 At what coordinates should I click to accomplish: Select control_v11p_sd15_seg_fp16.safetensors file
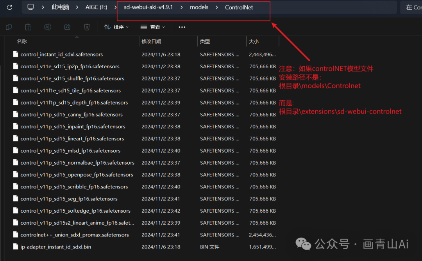click(x=69, y=199)
